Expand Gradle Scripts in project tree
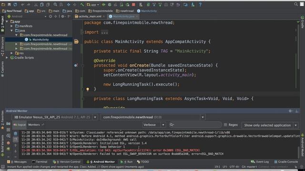This screenshot has width=305, height=171. click(x=7, y=57)
